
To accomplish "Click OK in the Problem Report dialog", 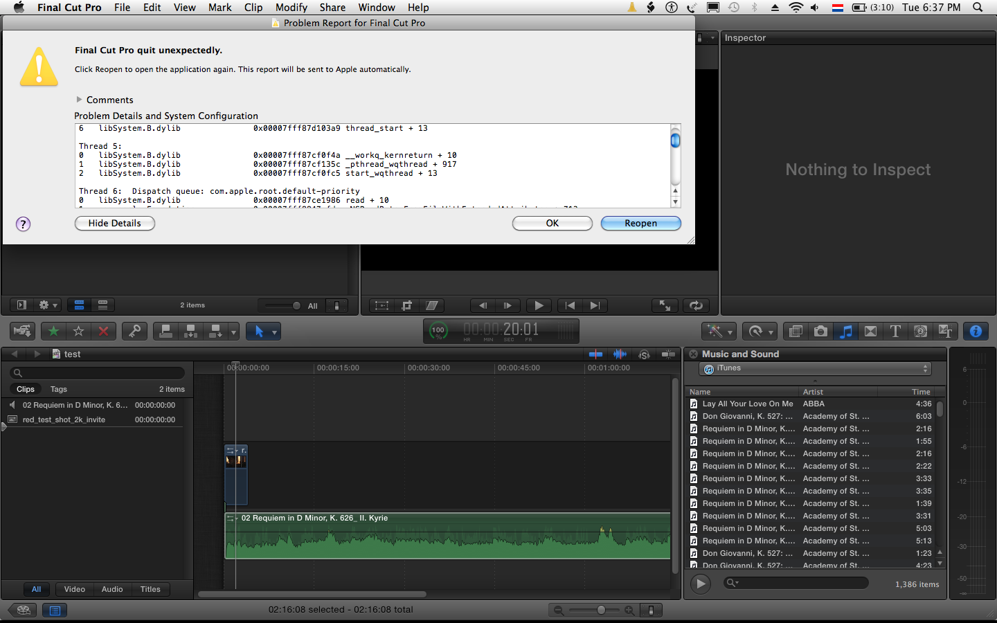I will point(553,223).
